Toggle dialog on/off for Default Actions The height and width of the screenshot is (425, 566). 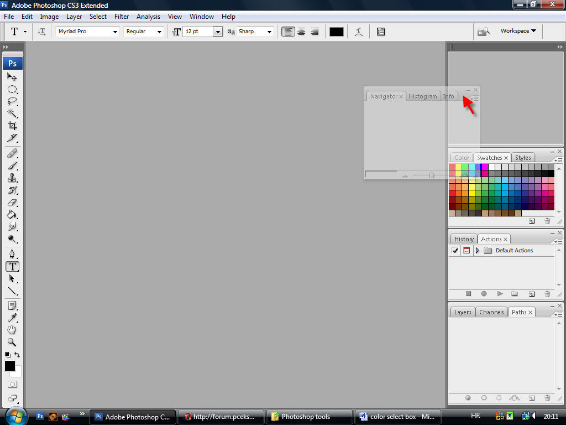point(466,251)
